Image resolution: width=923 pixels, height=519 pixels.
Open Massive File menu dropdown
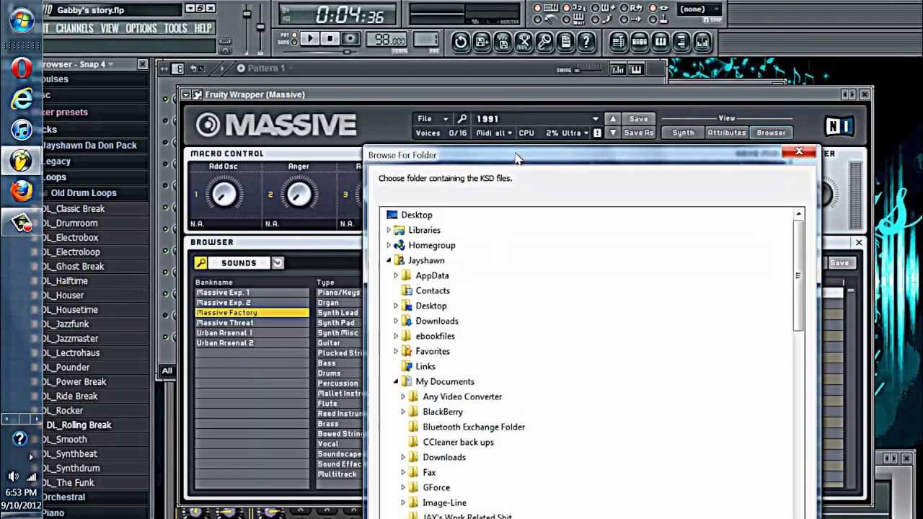click(433, 119)
